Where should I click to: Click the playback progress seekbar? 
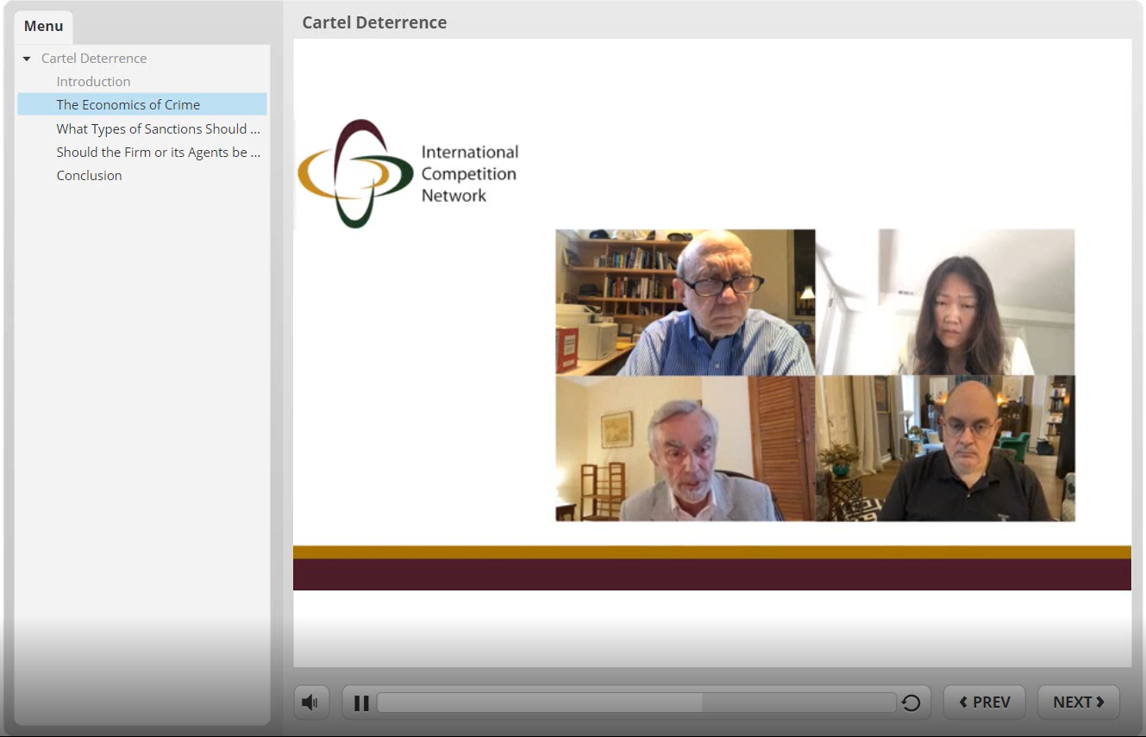pos(636,703)
